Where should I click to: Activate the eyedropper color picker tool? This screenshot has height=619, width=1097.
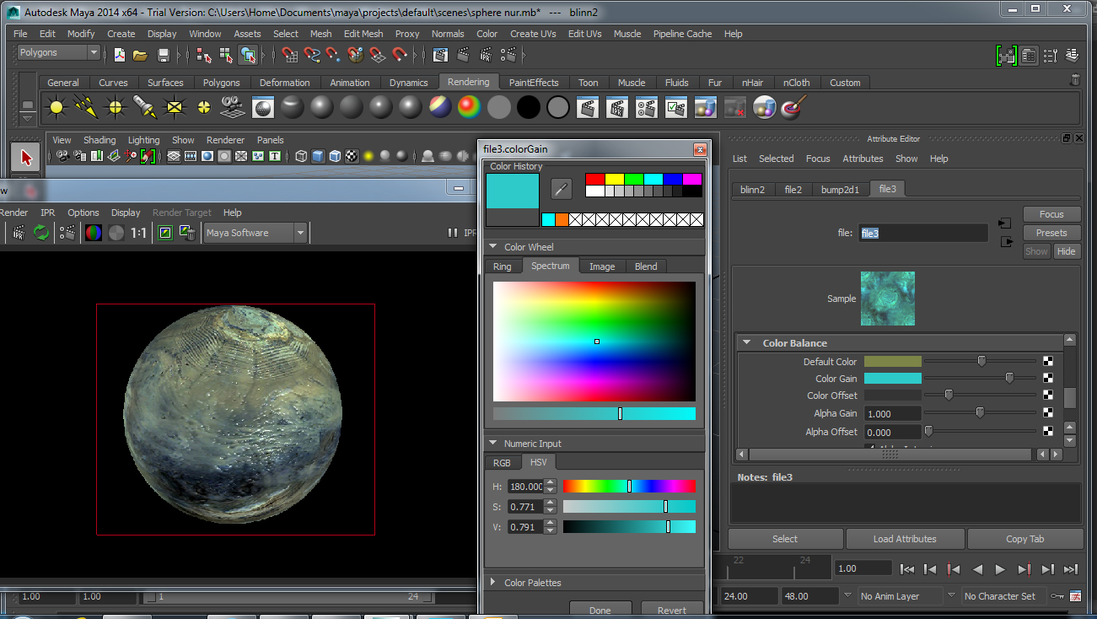coord(561,188)
